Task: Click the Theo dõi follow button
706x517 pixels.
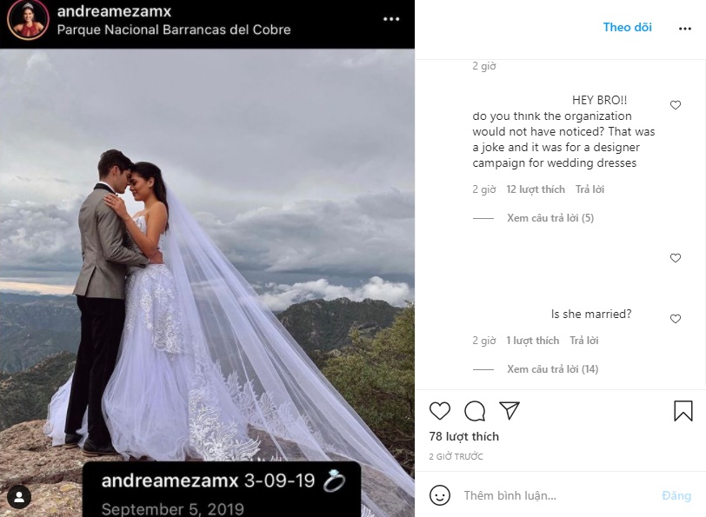Action: pos(627,27)
